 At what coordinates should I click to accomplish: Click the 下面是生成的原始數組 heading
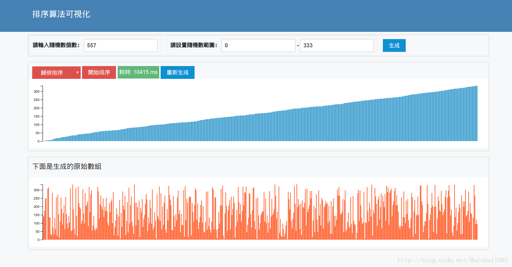point(67,166)
